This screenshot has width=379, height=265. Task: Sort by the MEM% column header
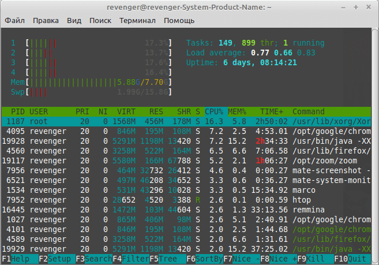[x=237, y=111]
